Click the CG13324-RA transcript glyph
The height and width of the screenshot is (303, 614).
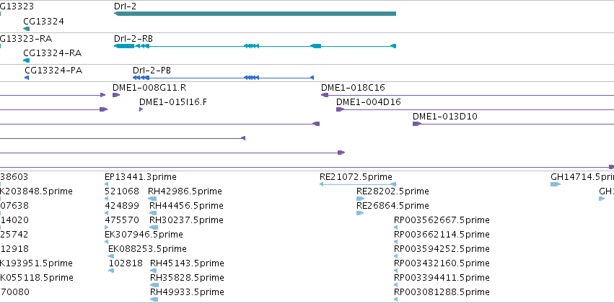point(26,60)
